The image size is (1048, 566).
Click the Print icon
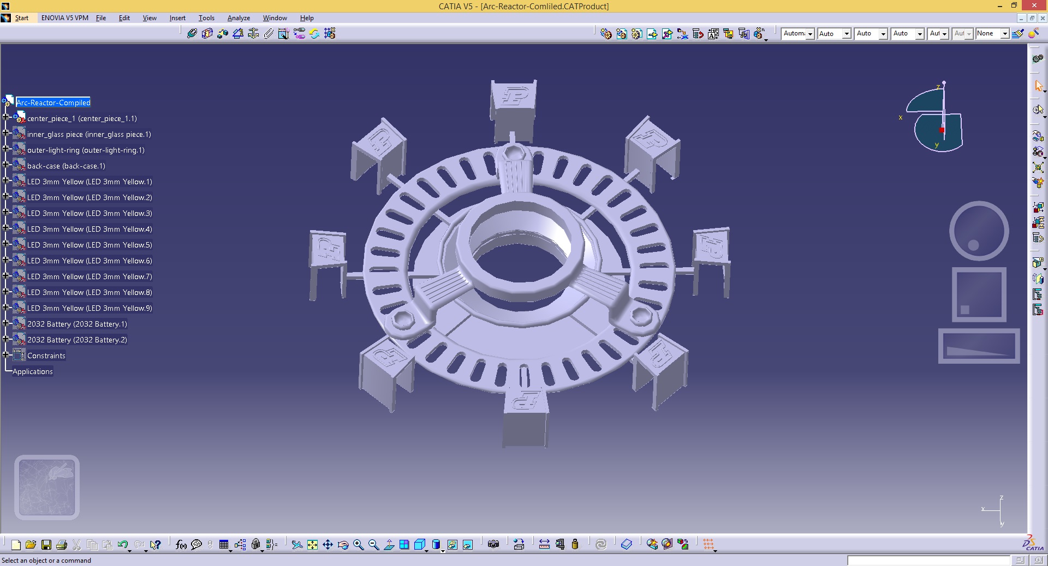coord(62,544)
